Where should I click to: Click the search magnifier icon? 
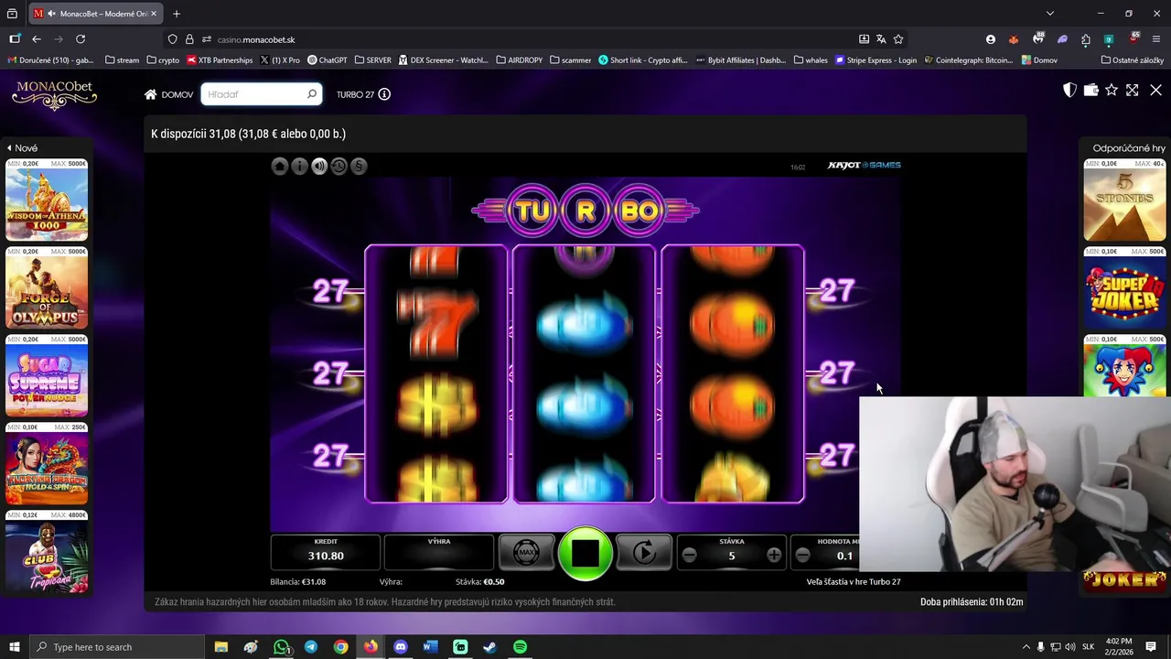(312, 94)
